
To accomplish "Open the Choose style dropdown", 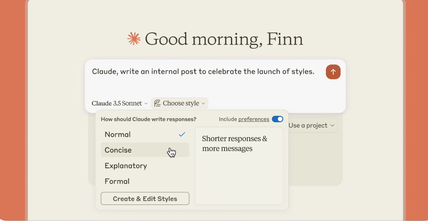I will [179, 103].
